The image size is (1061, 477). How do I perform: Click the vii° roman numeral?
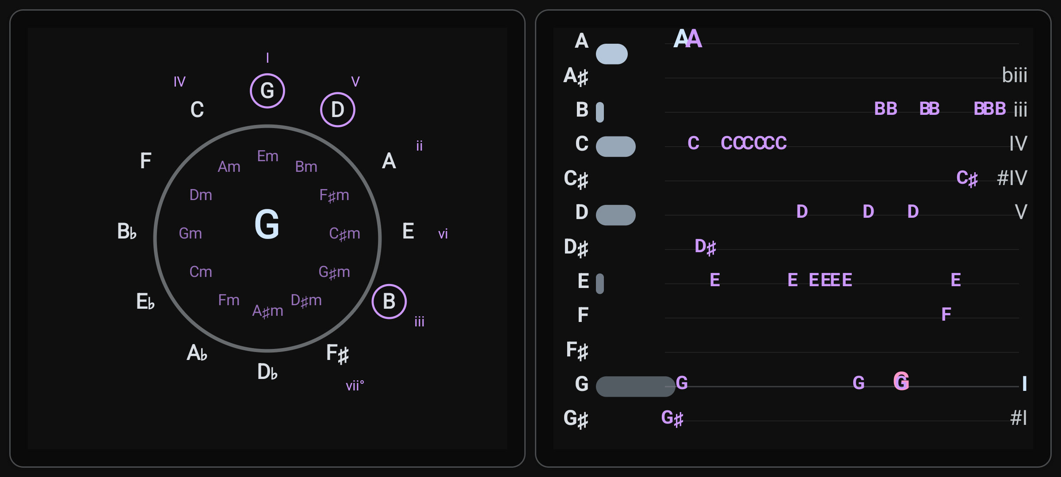[x=355, y=386]
